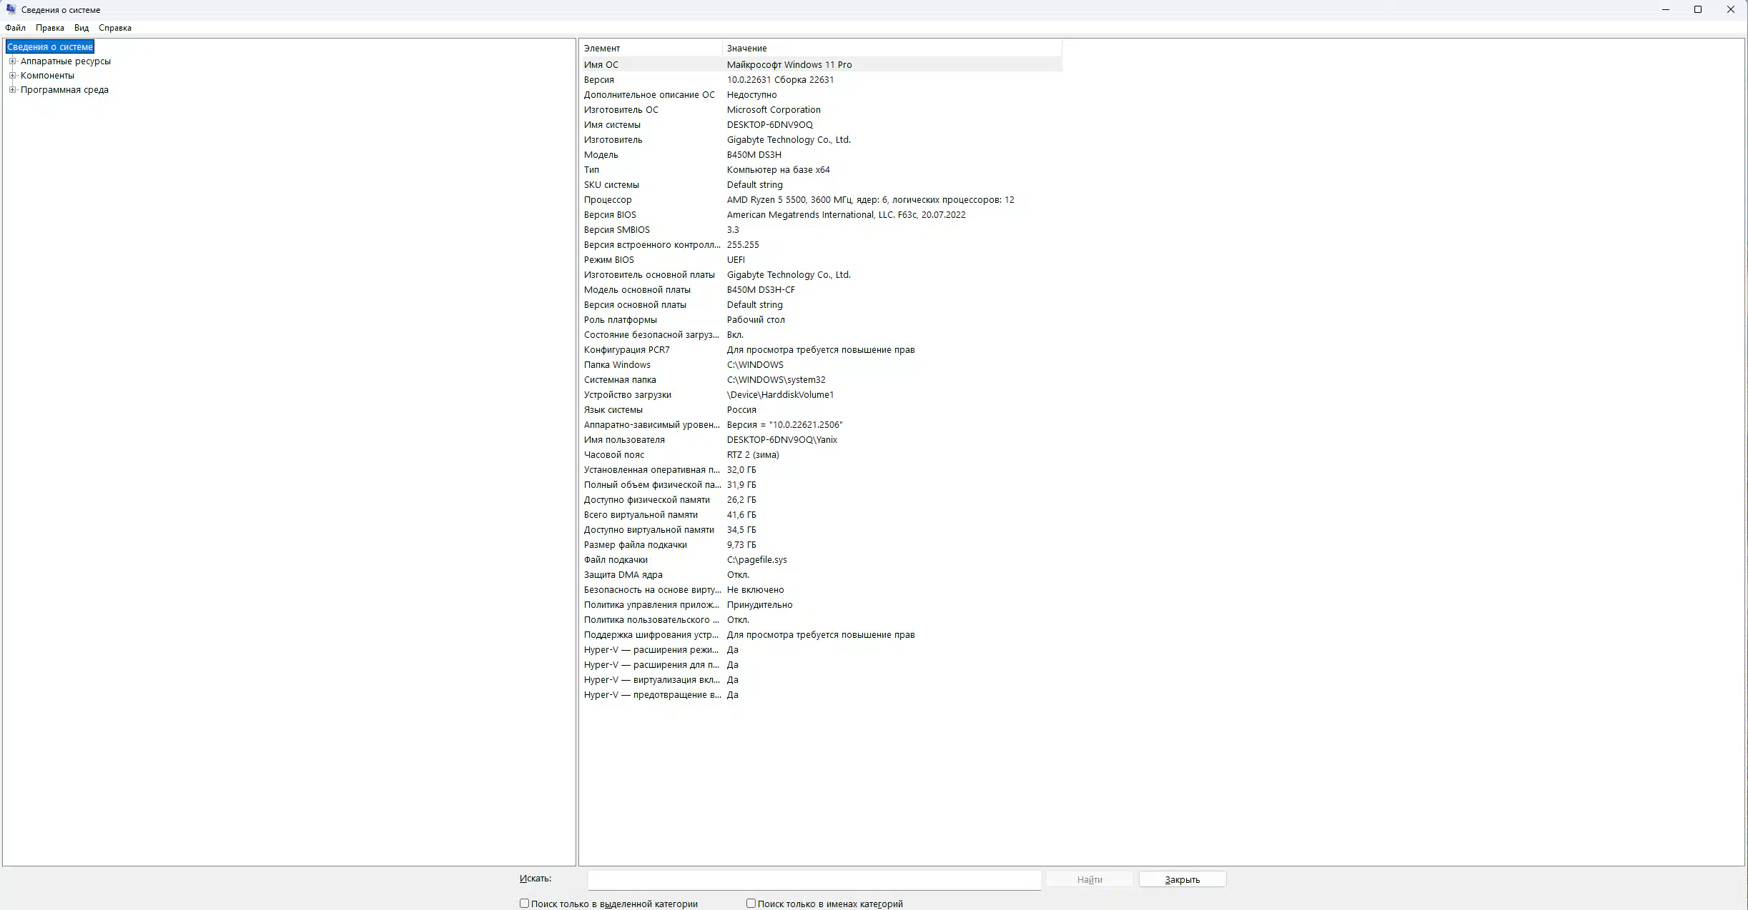
Task: Click the Компьютер на базе x64 value
Action: (778, 169)
